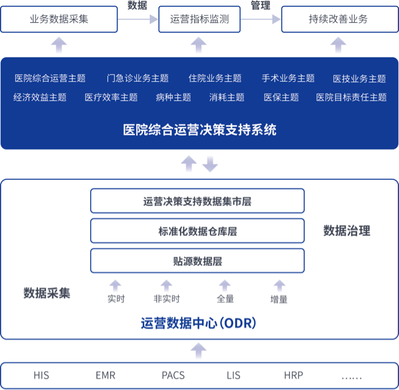Click the HRP system label
Screen dimensions: 399x390
pos(293,375)
